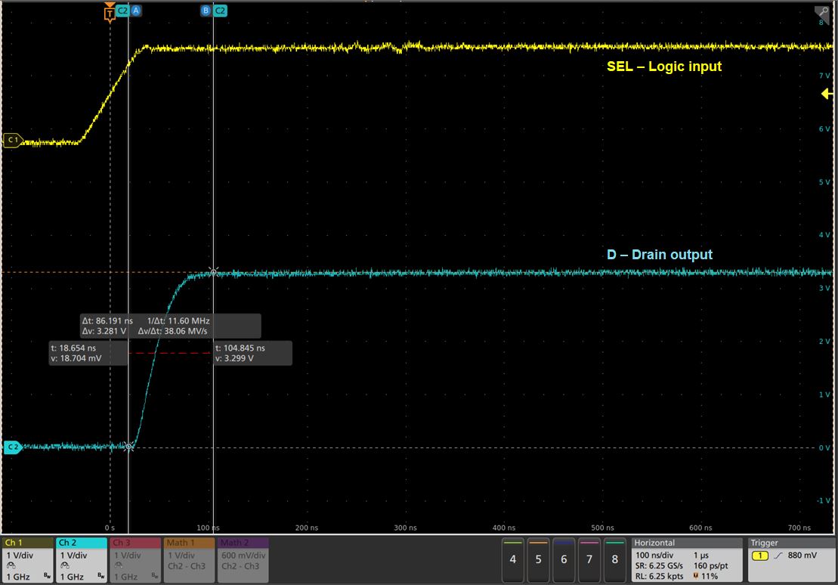Toggle the Math 1 waveform badge
This screenshot has height=585, width=838.
pos(190,559)
